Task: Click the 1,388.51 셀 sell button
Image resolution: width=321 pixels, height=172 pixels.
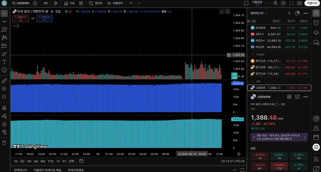Action: coord(21,18)
